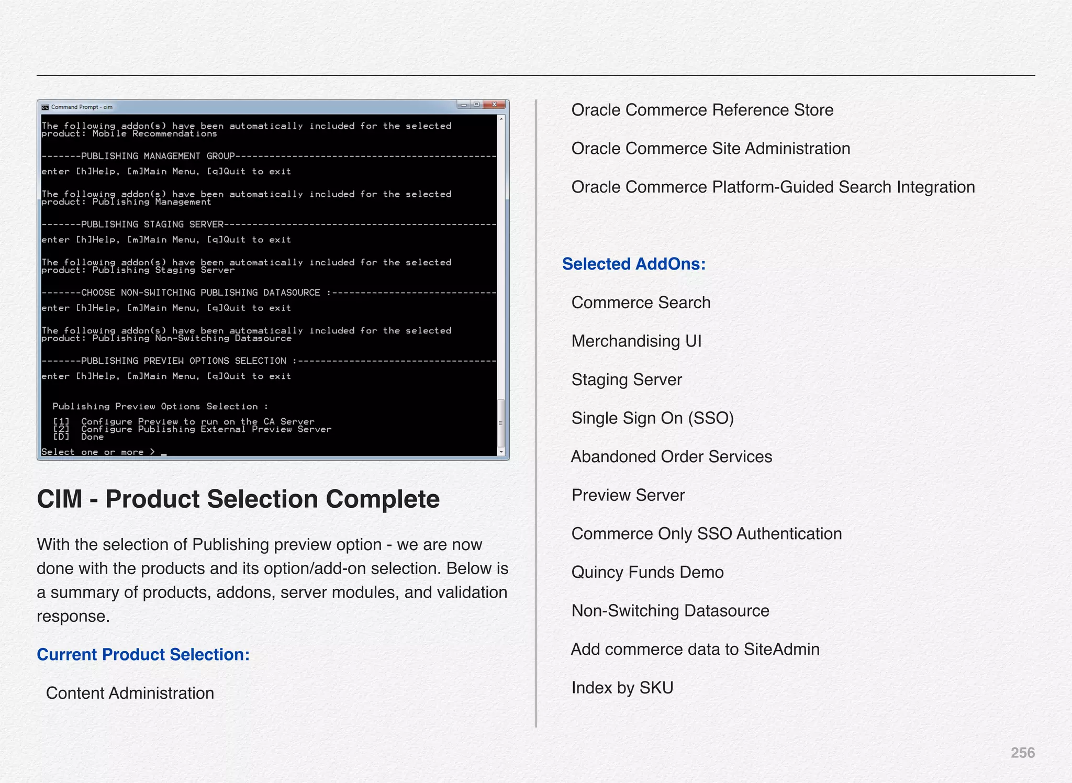
Task: Click 'product: Publishing Non-Switching Datasource' line
Action: (166, 339)
